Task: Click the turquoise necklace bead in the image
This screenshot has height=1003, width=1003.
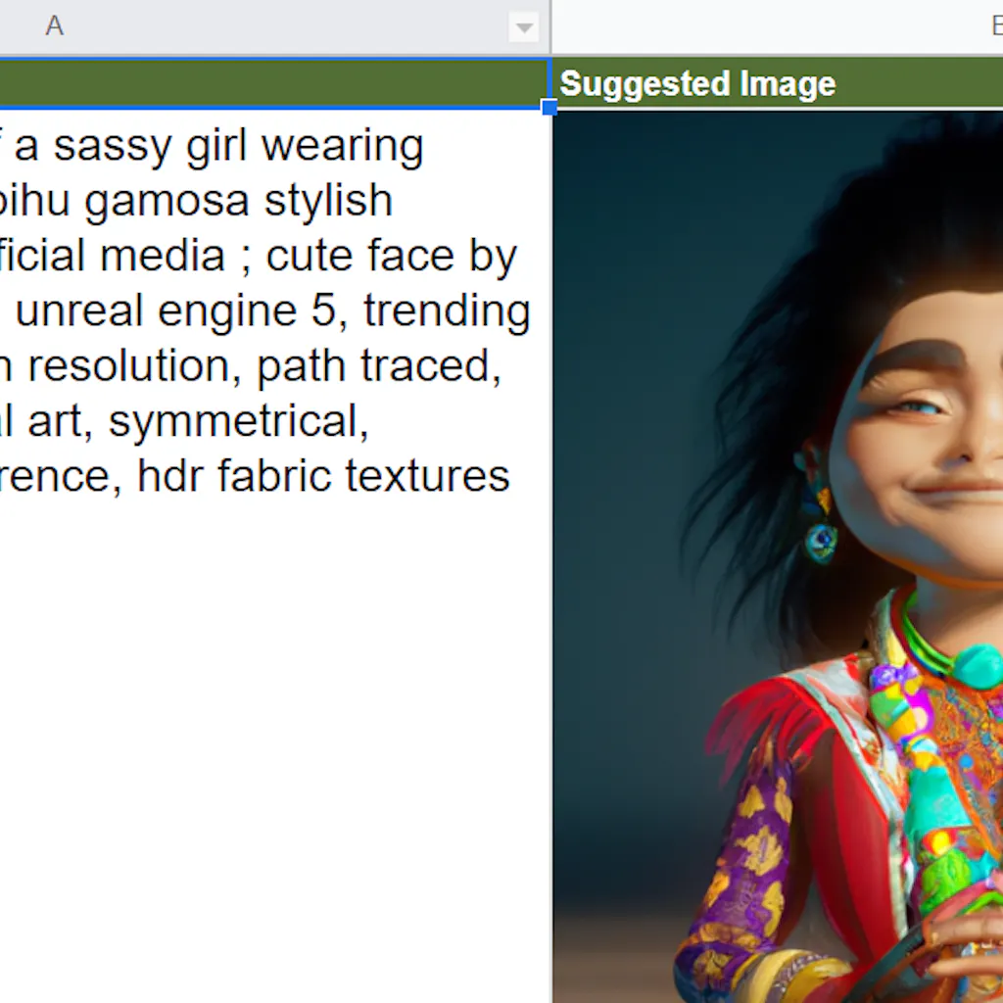Action: (978, 666)
